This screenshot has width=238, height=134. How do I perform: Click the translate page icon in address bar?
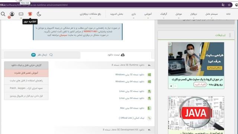tap(223, 5)
